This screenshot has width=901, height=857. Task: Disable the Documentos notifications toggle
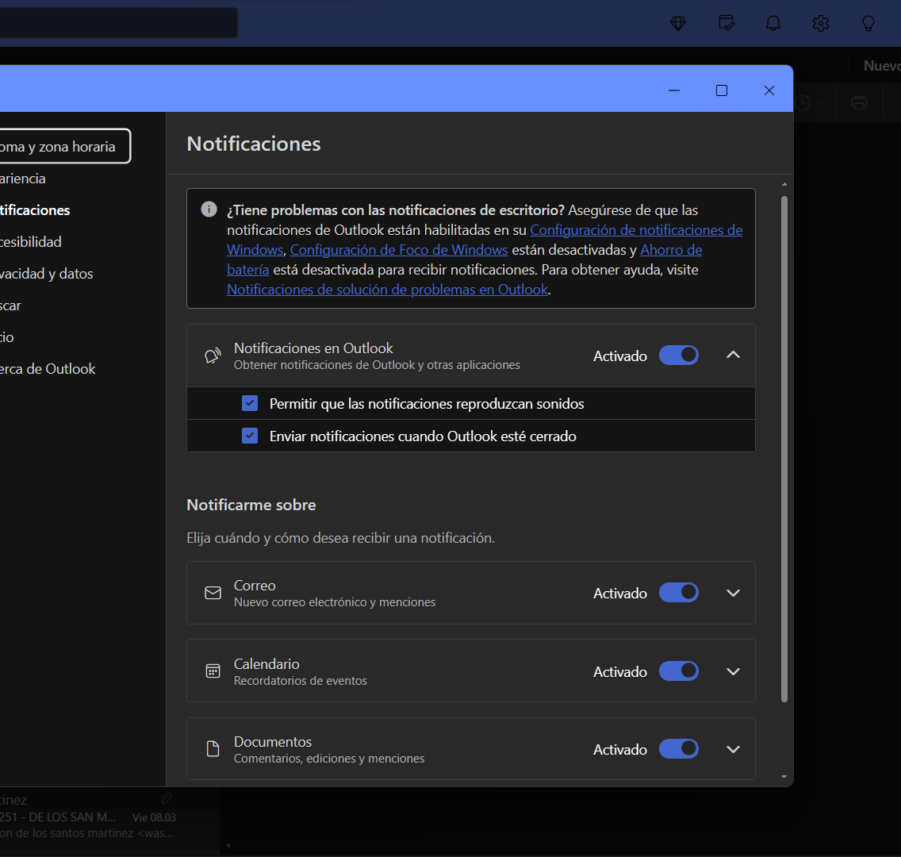coord(679,749)
